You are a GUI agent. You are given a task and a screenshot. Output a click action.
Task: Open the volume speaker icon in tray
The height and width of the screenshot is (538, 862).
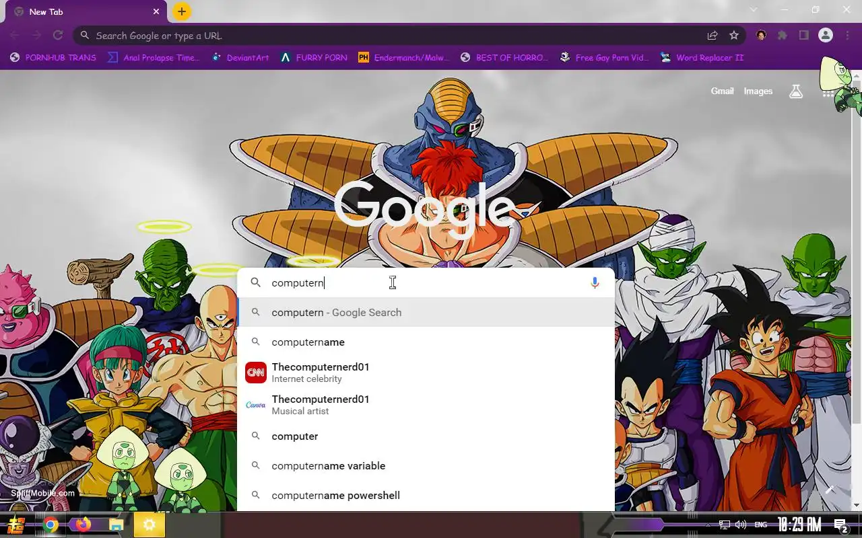[741, 525]
